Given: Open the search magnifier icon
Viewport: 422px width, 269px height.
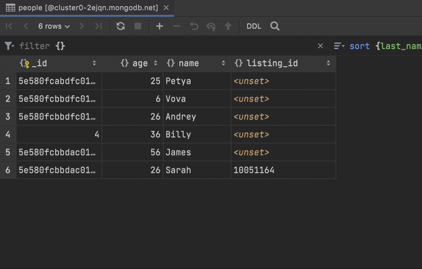Looking at the screenshot, I should (275, 26).
